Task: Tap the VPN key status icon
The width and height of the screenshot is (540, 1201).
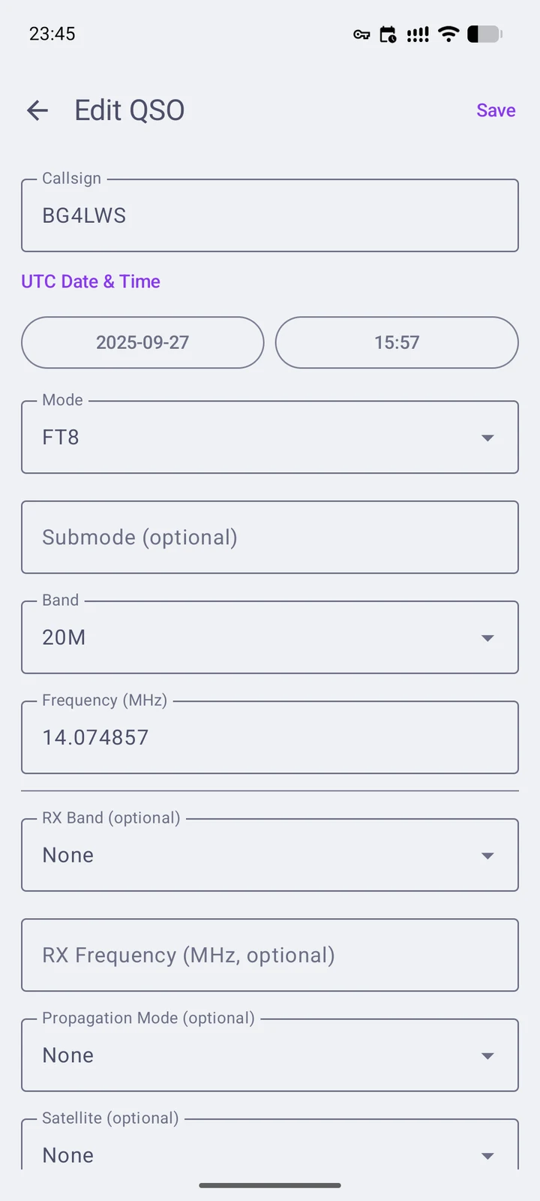Action: coord(361,35)
